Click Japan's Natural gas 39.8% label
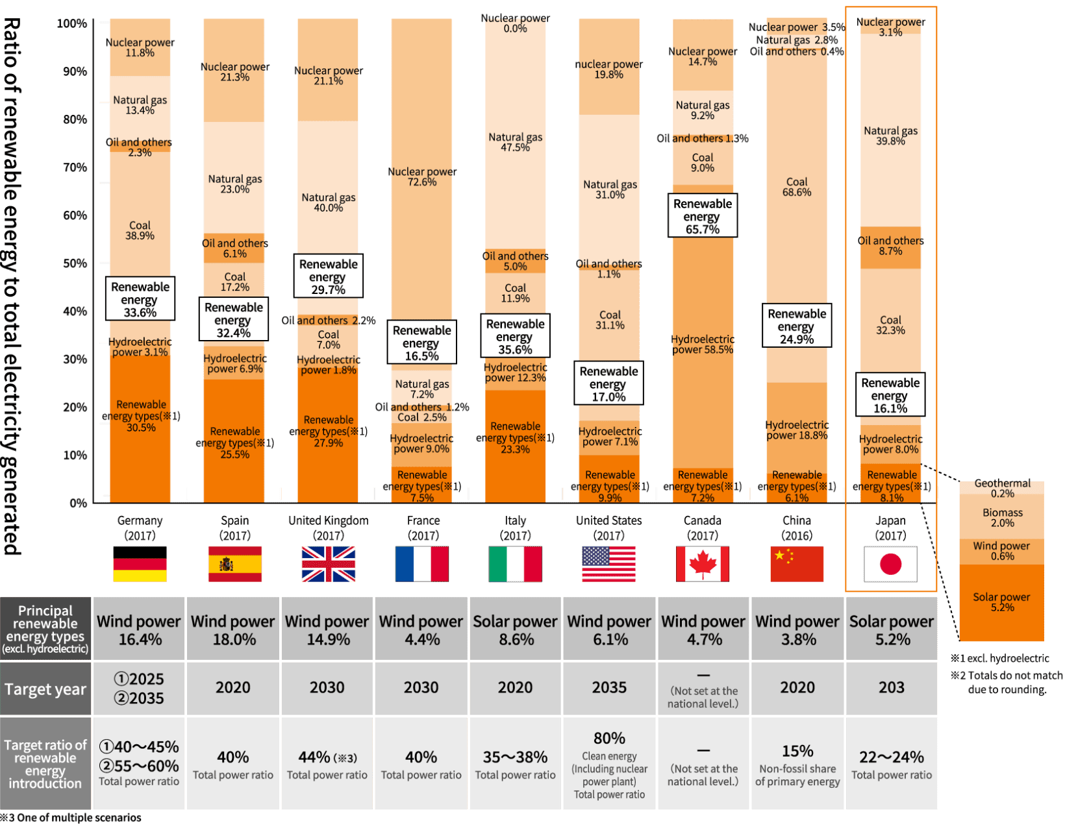 pyautogui.click(x=890, y=136)
